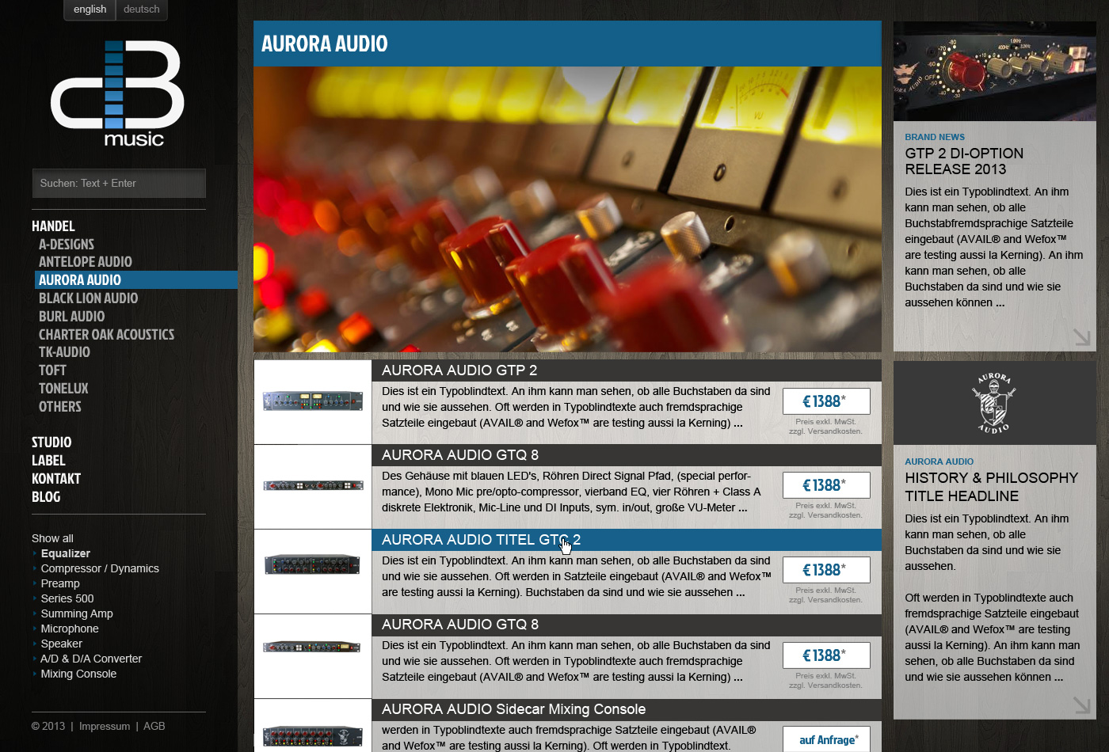Filter products by Preamp
Image resolution: width=1109 pixels, height=752 pixels.
(60, 583)
